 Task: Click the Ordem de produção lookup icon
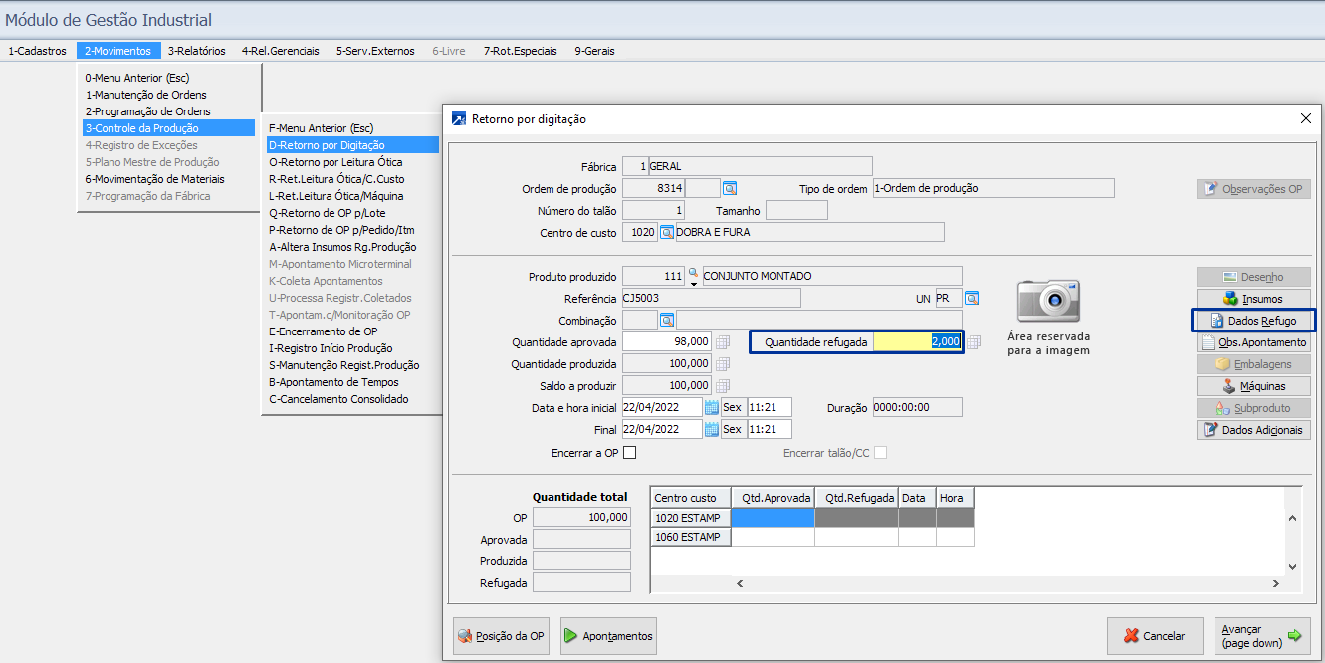pyautogui.click(x=730, y=188)
